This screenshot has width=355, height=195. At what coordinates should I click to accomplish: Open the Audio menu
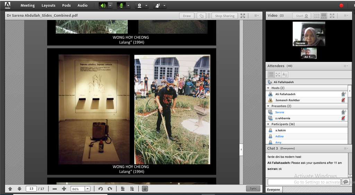83,6
